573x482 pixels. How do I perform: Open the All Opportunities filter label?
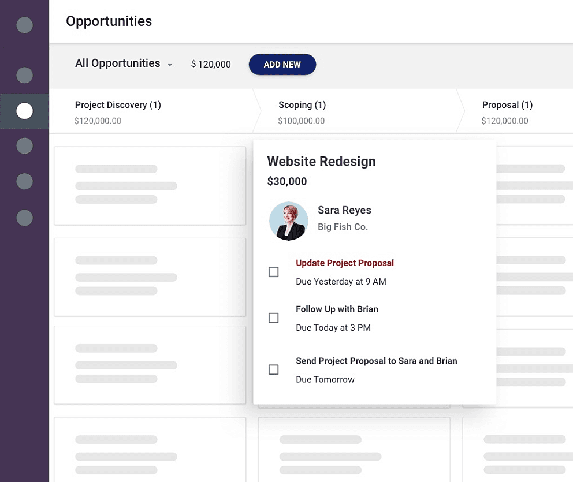(118, 63)
